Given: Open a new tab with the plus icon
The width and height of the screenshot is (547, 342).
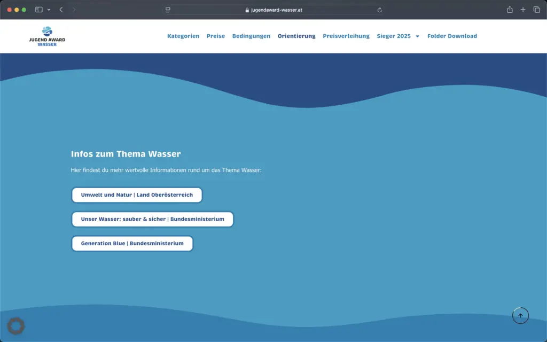Looking at the screenshot, I should pos(522,9).
